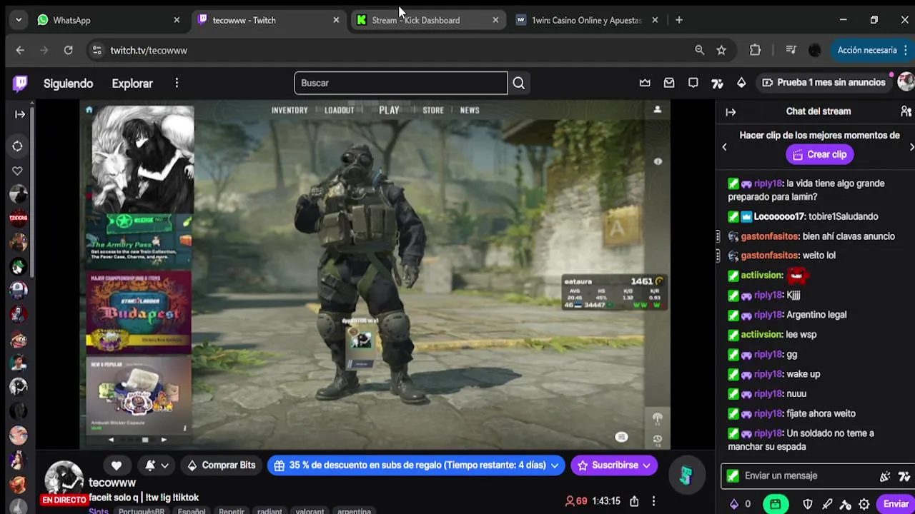
Task: Click the 7TV extension icon in Twitch header
Action: [717, 83]
